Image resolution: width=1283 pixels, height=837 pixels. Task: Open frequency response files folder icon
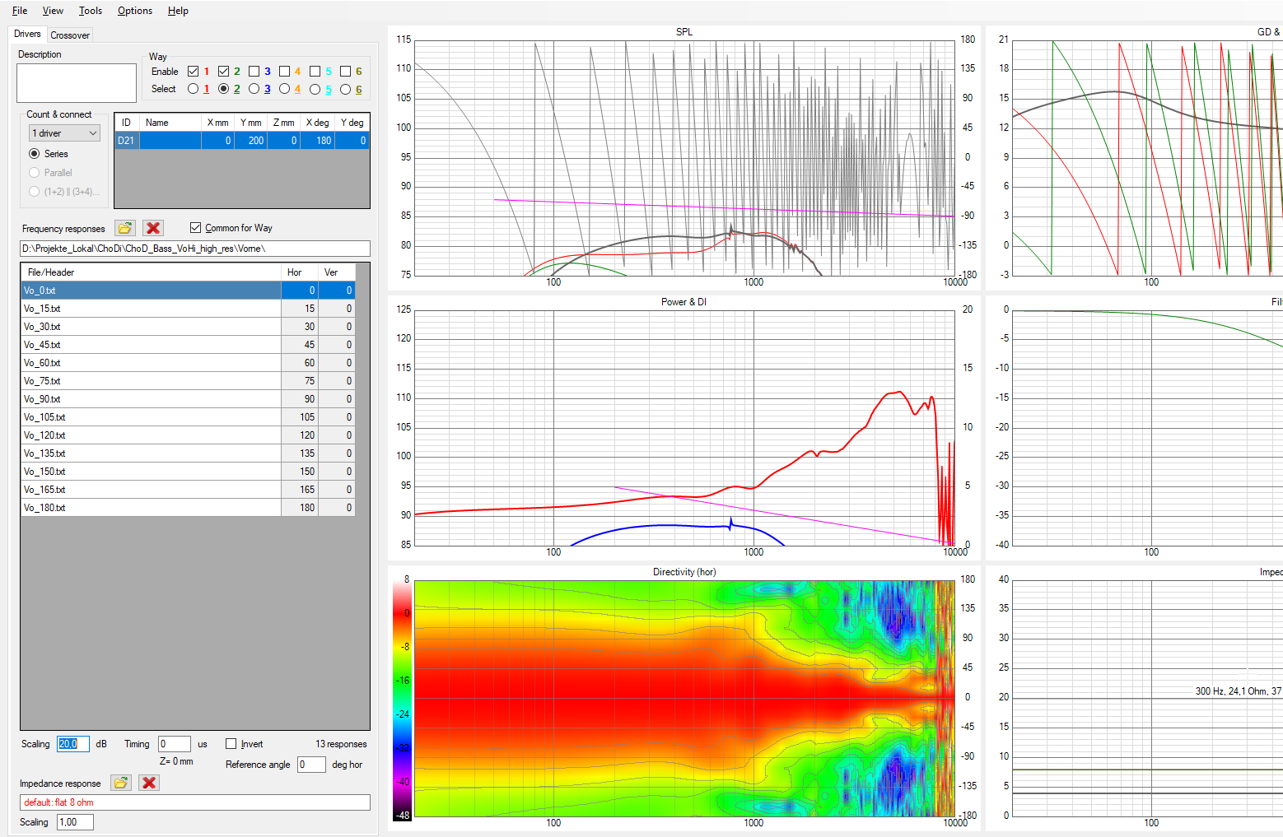tap(125, 228)
